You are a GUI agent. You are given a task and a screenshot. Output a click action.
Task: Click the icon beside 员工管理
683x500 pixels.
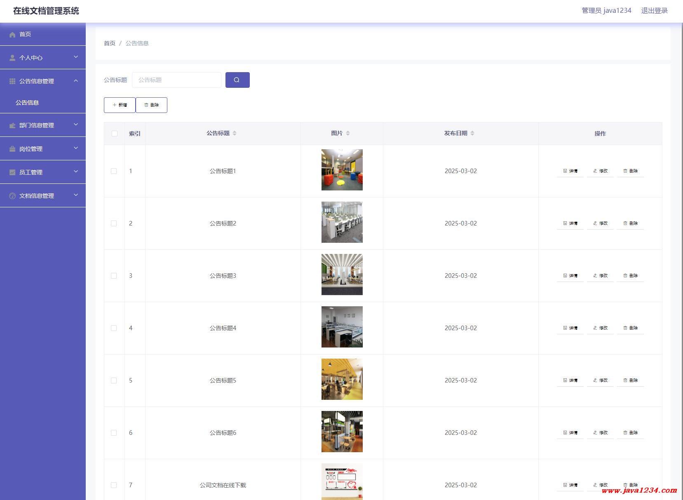[x=12, y=173]
